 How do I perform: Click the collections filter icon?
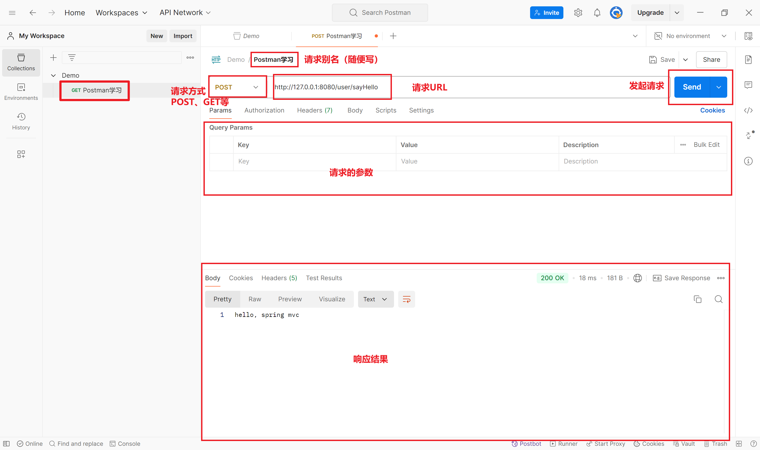pos(72,58)
